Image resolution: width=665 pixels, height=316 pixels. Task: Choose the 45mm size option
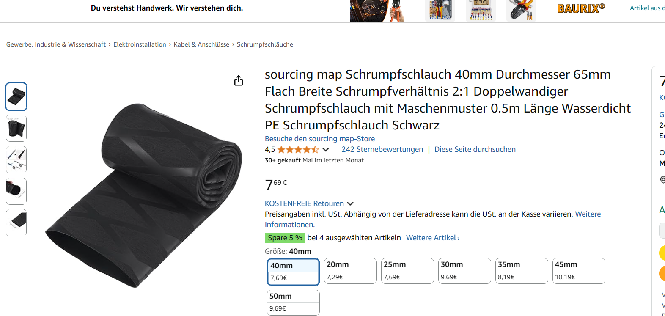(x=579, y=271)
